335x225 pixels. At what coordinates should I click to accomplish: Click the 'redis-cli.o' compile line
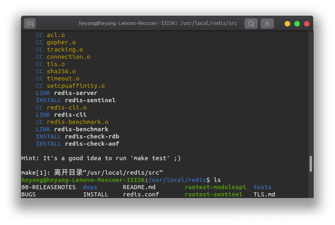click(x=61, y=107)
